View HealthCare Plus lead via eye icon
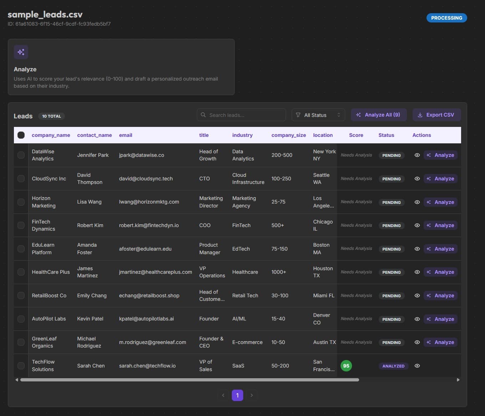This screenshot has height=416, width=485. pos(417,272)
